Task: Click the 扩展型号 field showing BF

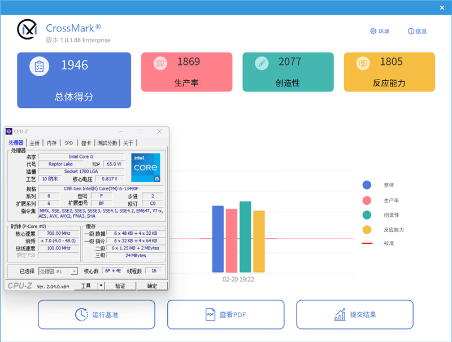Action: pyautogui.click(x=102, y=203)
